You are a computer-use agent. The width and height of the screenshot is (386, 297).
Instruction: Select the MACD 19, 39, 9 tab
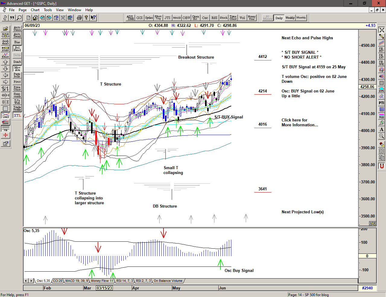coord(77,281)
